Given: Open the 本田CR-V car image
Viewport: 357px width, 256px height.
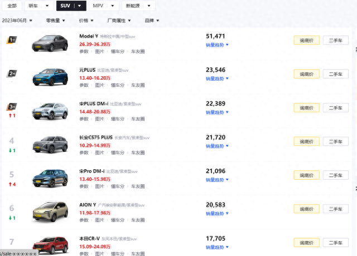Looking at the screenshot, I should point(50,245).
